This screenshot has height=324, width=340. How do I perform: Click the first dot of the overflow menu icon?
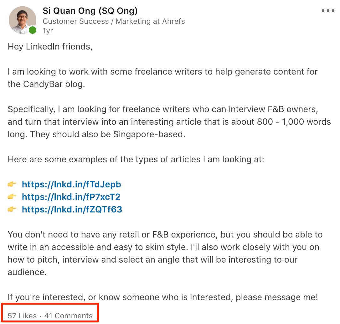[x=322, y=10]
